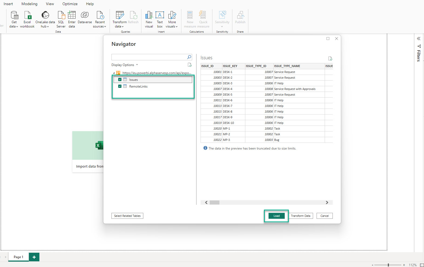Click the search magnifier in Navigator
424x267 pixels.
tap(189, 57)
